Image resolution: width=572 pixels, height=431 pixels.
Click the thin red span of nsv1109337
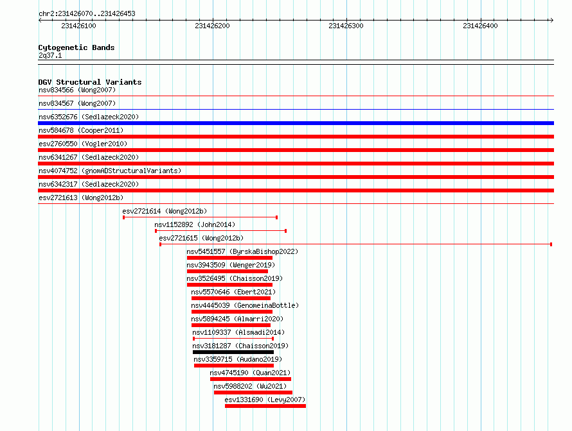tap(233, 339)
